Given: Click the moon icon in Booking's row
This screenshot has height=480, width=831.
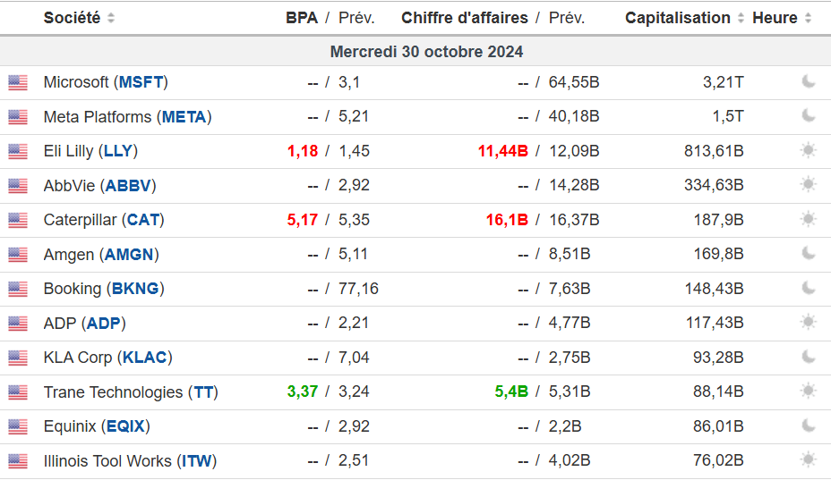Looking at the screenshot, I should pos(809,289).
